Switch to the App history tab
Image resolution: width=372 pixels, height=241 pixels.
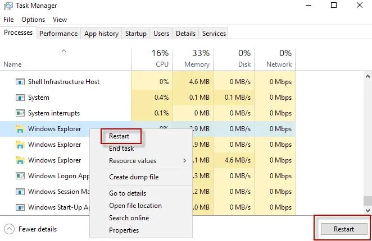(101, 34)
